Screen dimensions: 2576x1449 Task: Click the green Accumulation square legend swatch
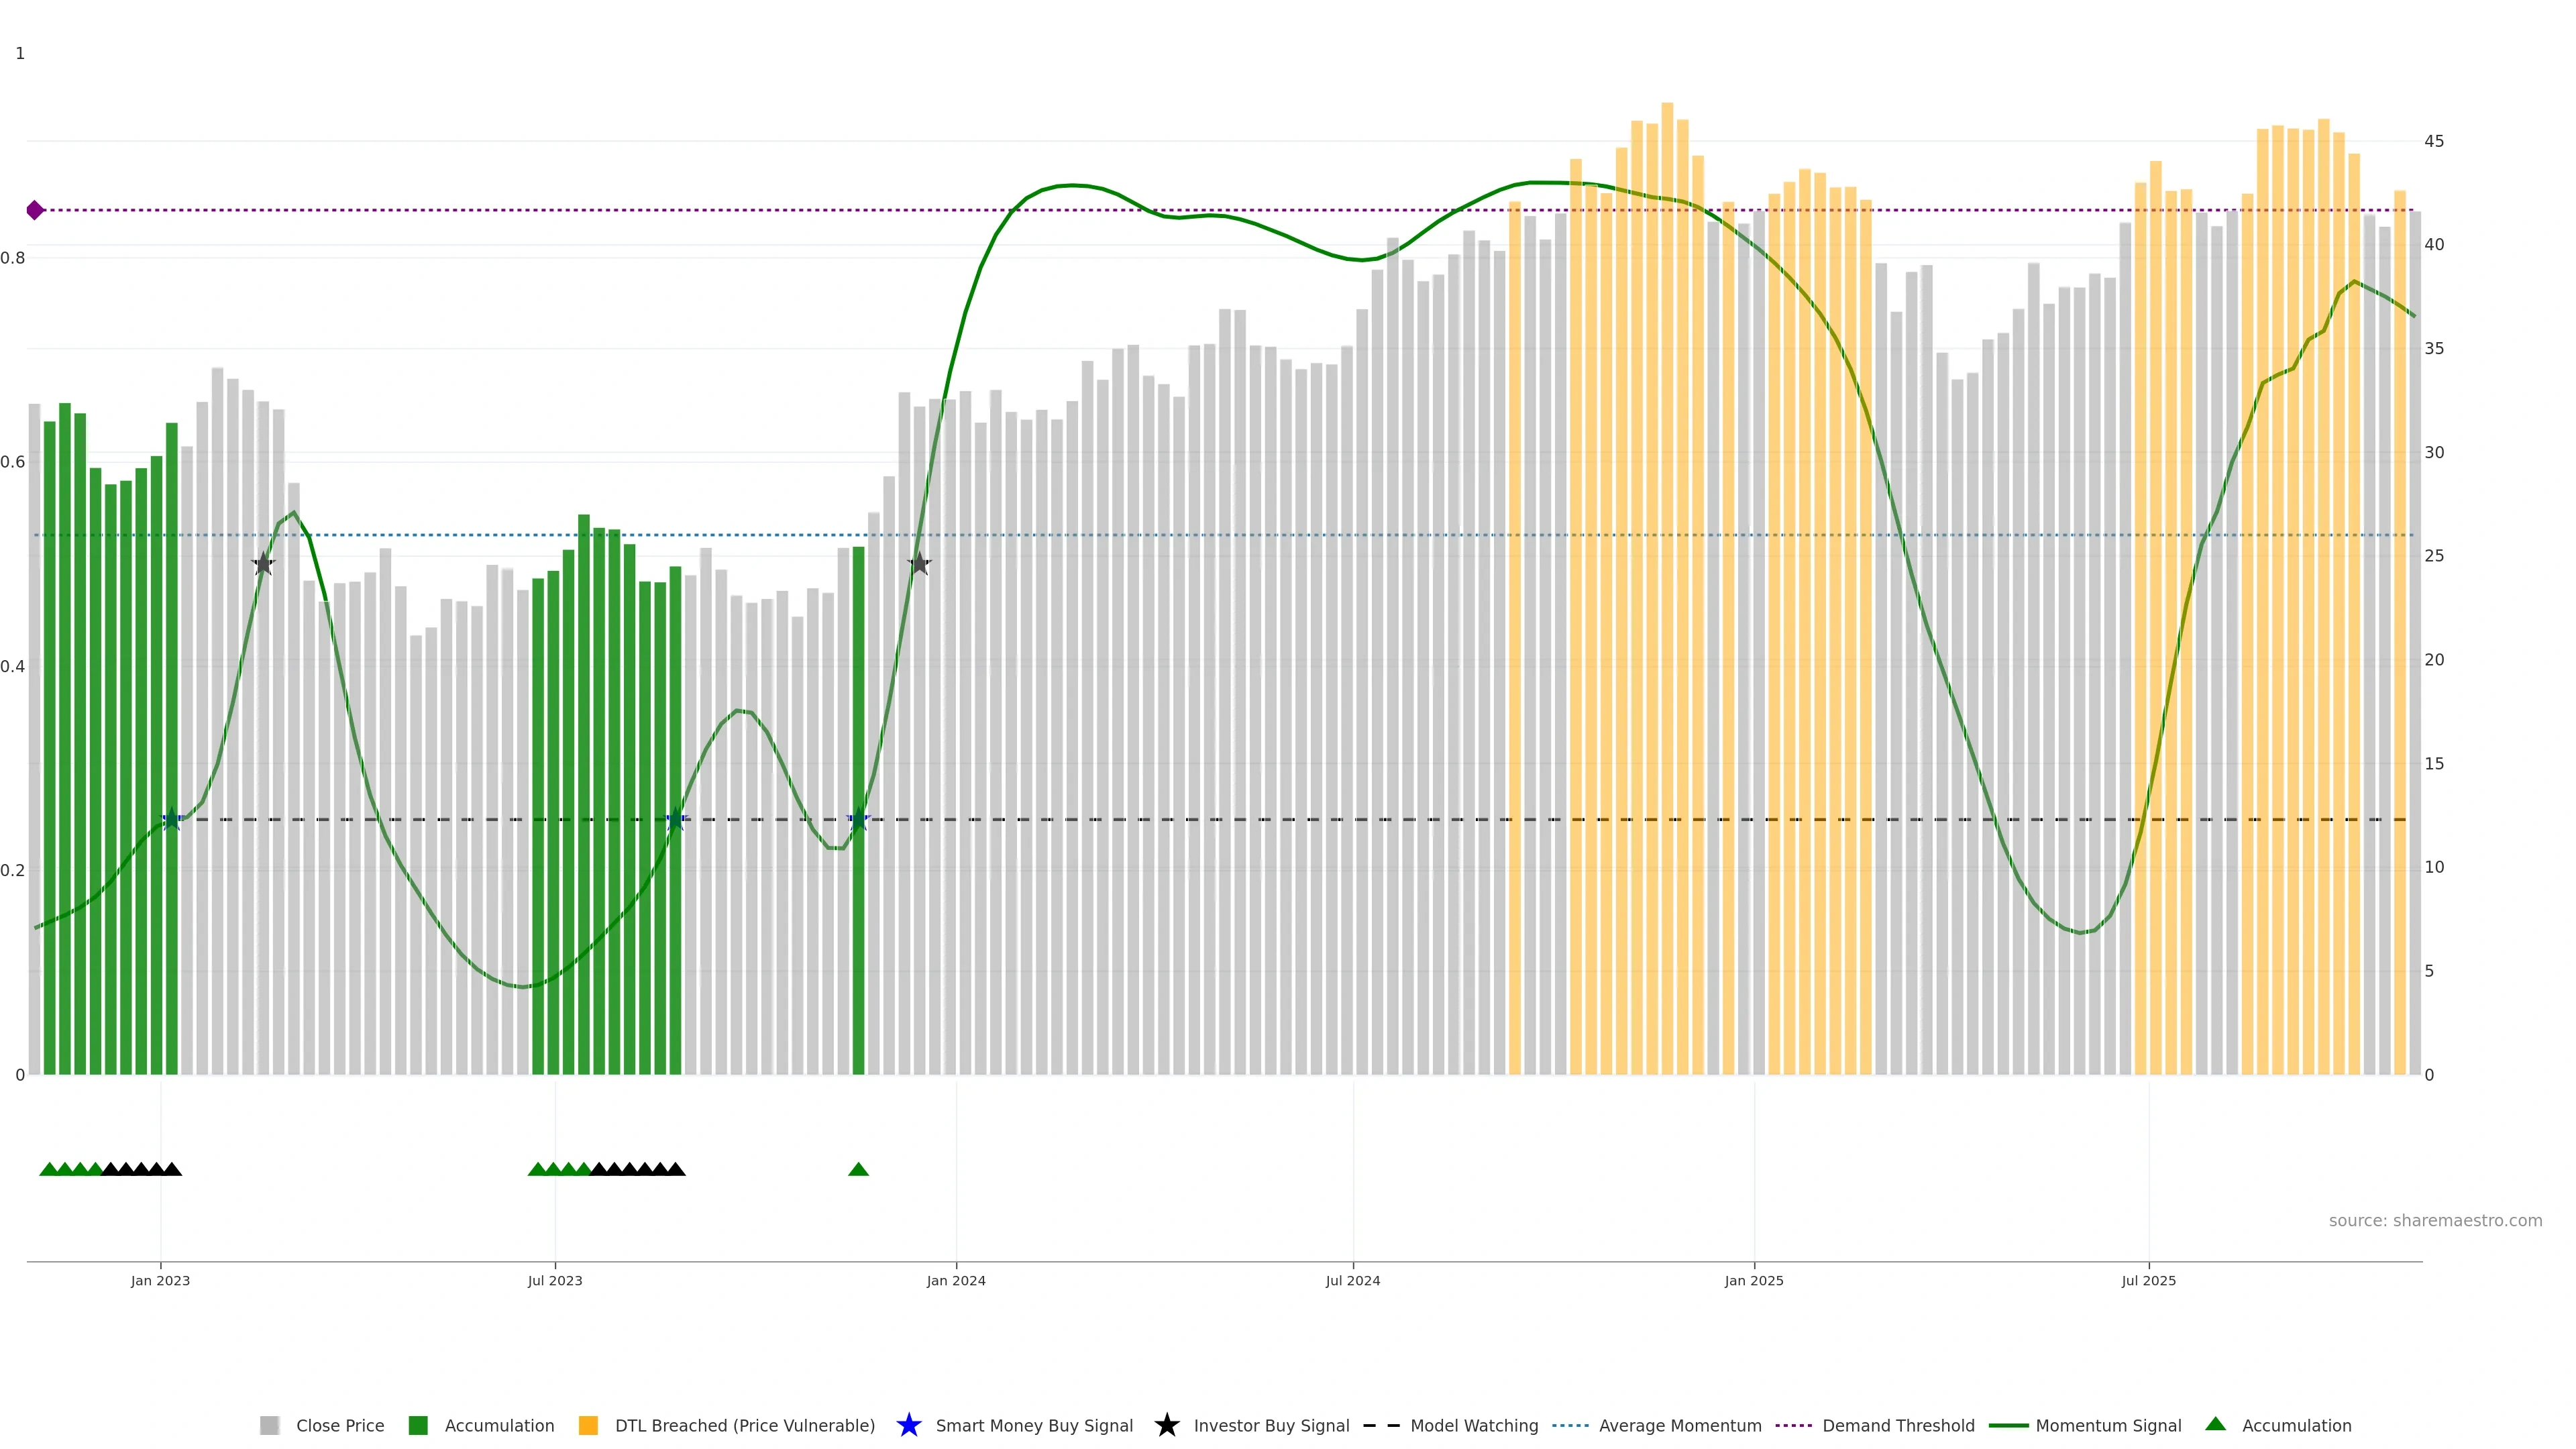click(418, 1425)
